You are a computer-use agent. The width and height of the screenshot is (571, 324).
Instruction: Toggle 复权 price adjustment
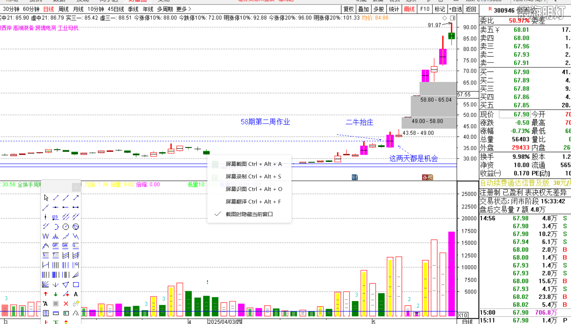[348, 9]
